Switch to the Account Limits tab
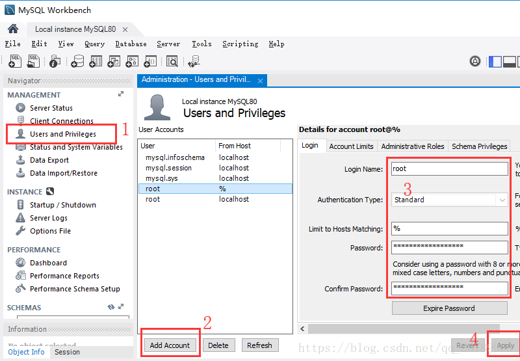Viewport: 520px width, 361px height. [351, 146]
